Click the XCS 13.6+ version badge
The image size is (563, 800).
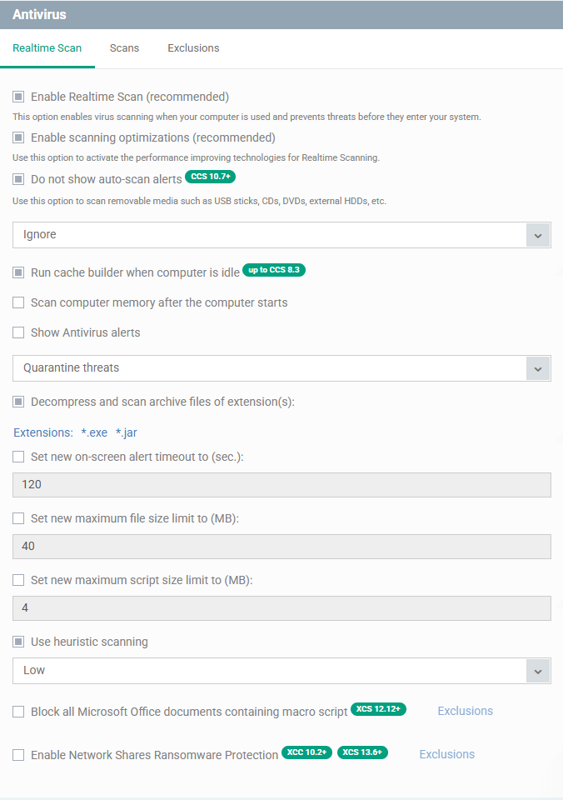point(362,752)
